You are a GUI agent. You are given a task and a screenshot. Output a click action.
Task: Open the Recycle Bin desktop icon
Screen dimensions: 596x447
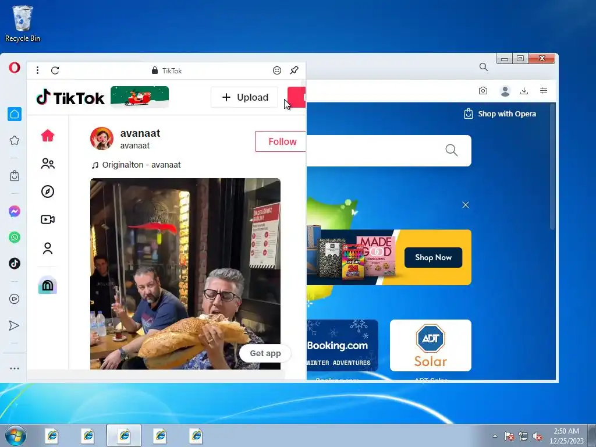point(23,23)
